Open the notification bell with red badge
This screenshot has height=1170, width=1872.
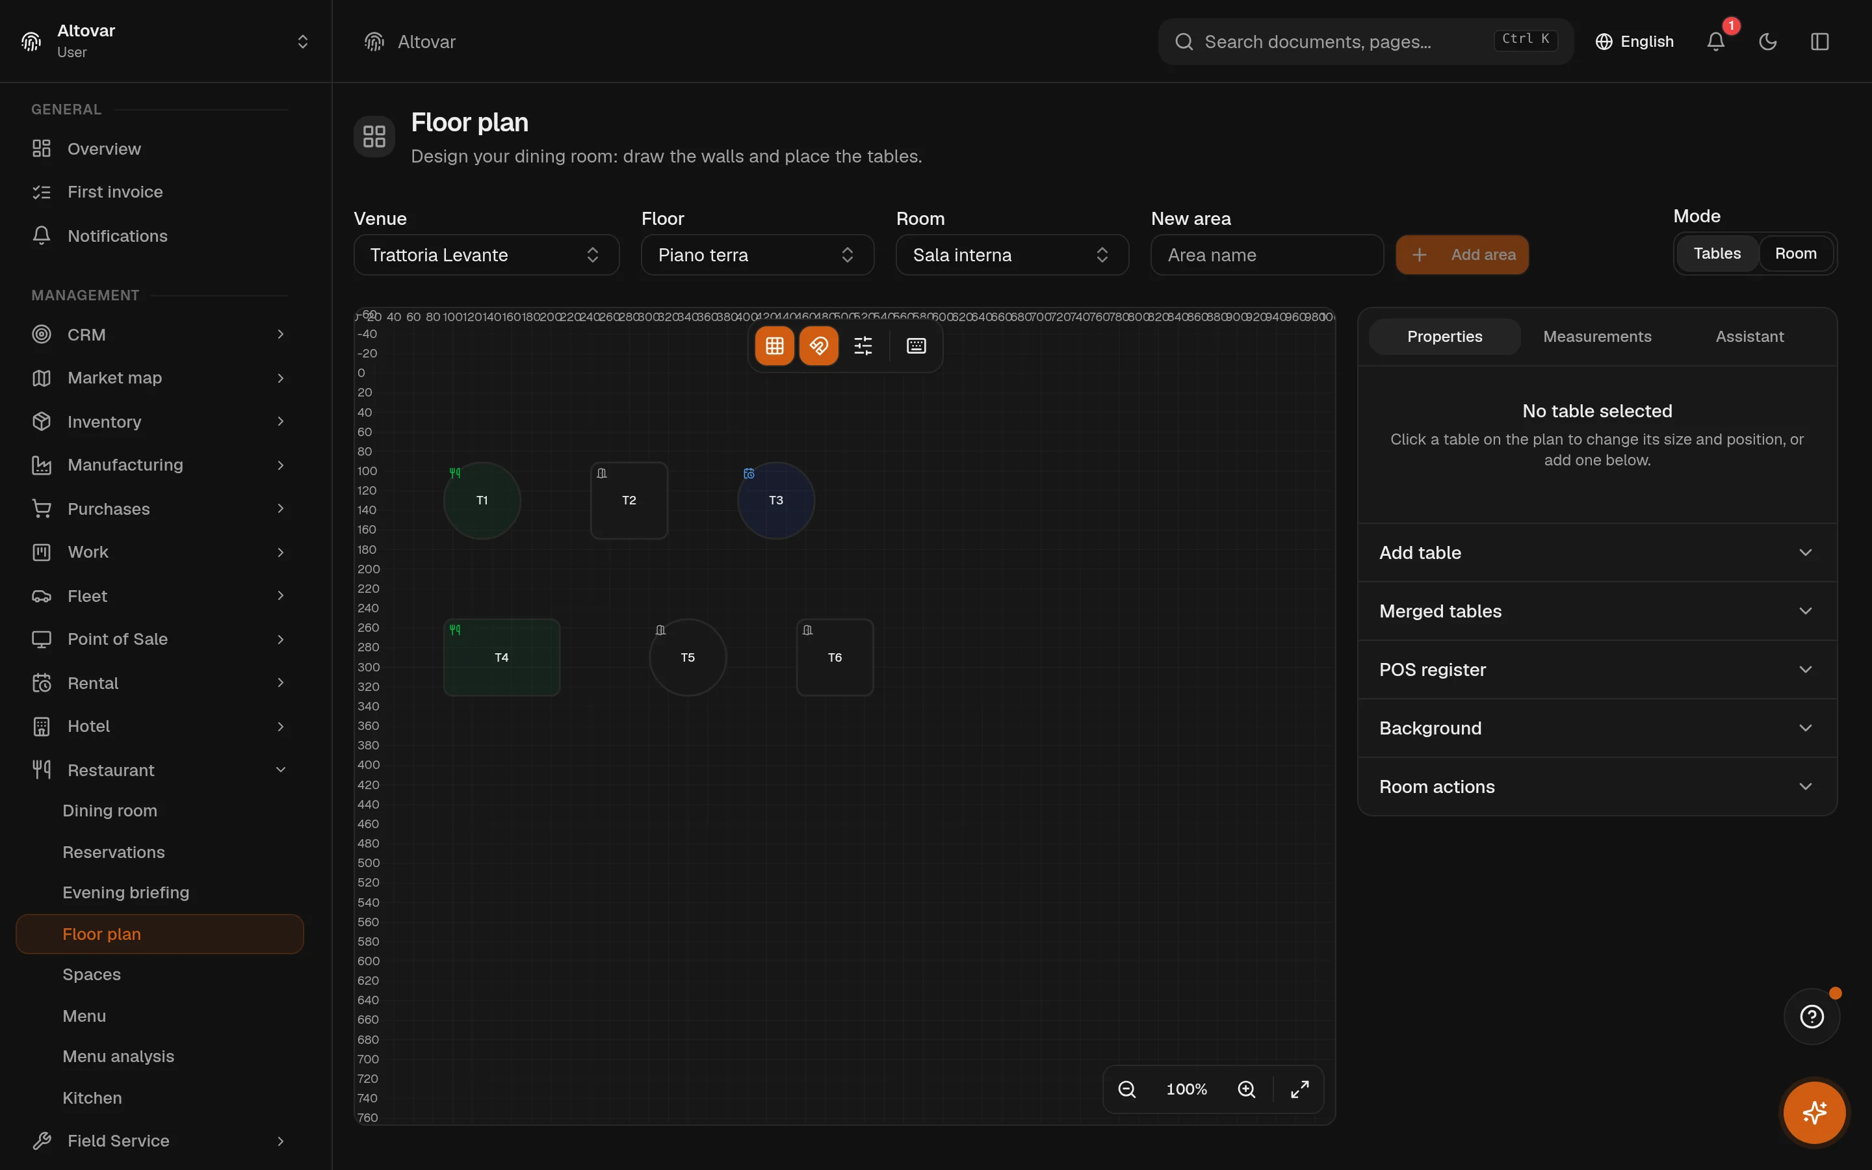(1716, 42)
